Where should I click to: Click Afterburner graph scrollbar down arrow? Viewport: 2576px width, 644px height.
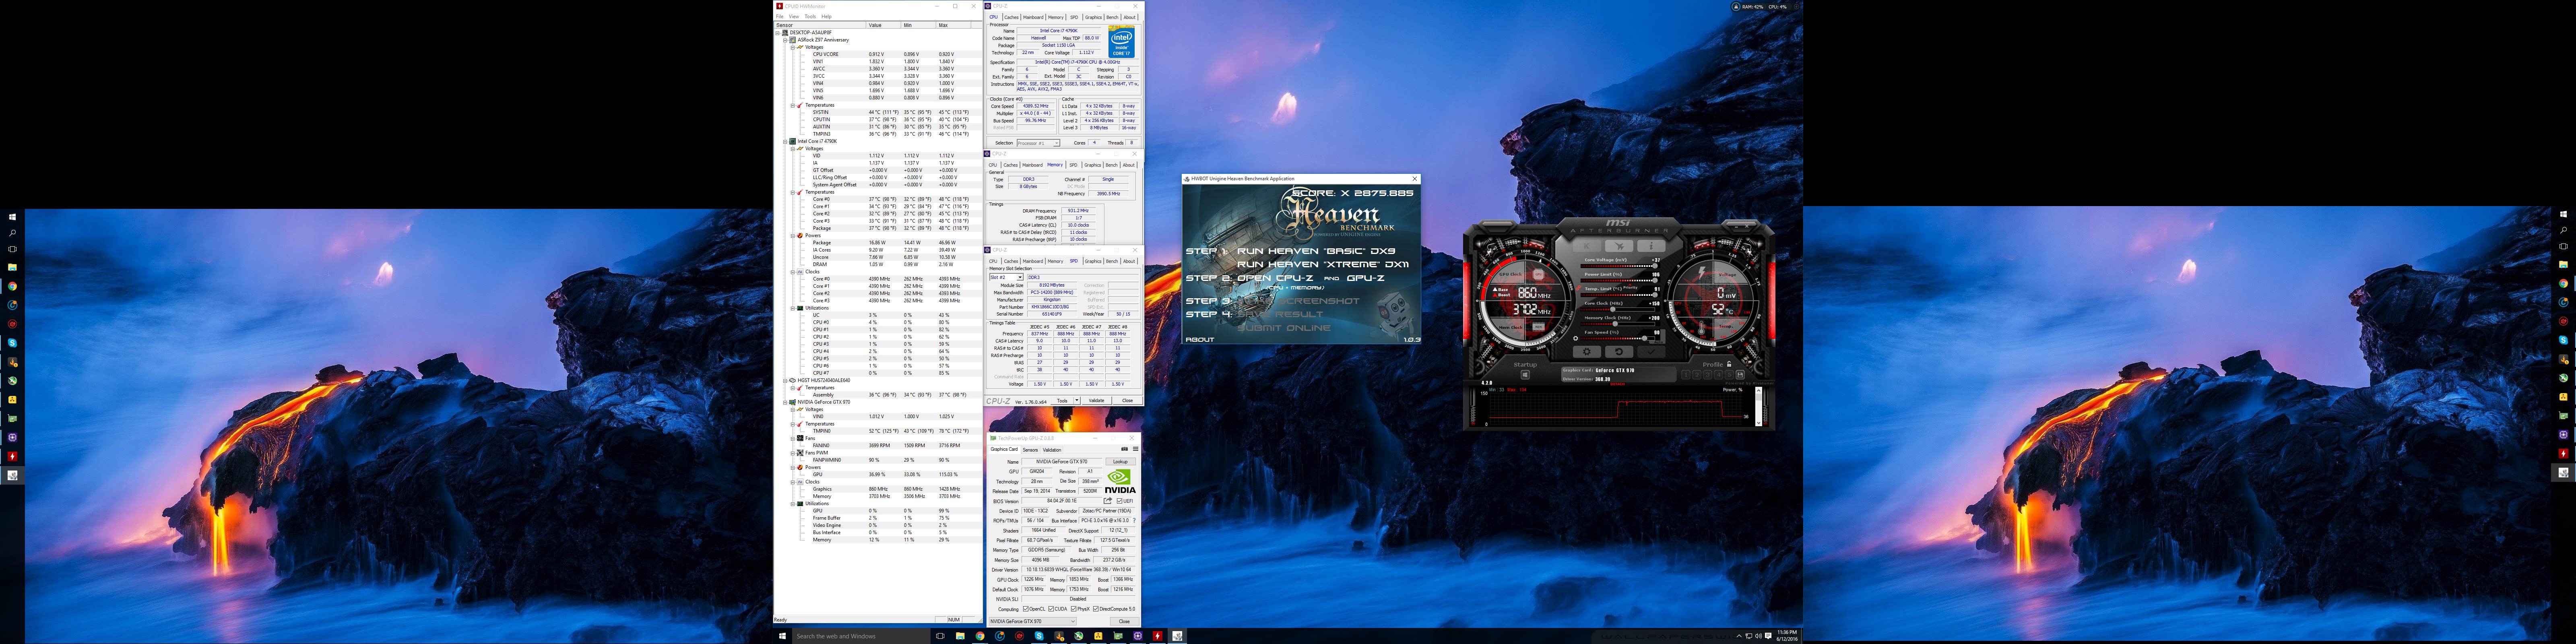pyautogui.click(x=1758, y=423)
